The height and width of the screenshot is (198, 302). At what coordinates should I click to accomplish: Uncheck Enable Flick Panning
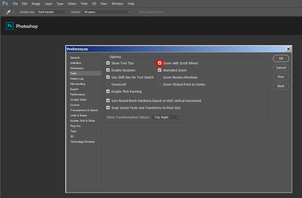point(108,91)
